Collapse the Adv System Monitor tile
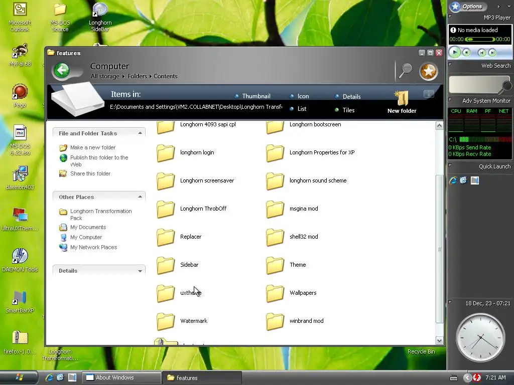The width and height of the screenshot is (514, 385). (x=450, y=100)
